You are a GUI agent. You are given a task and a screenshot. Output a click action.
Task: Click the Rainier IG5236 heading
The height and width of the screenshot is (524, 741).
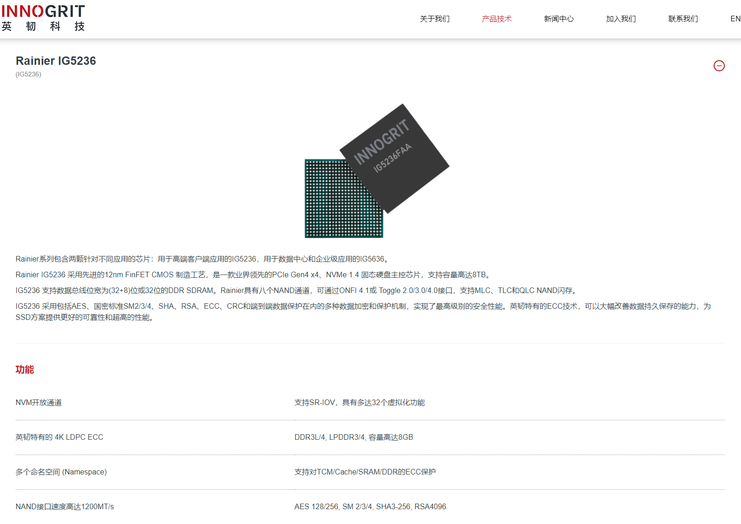click(x=56, y=61)
